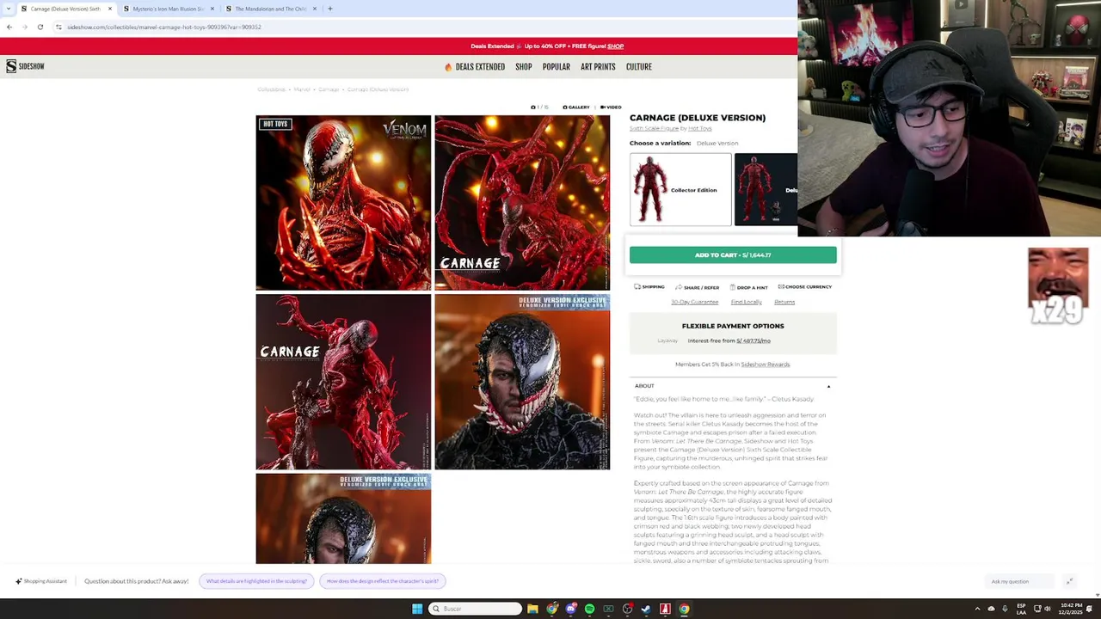Click the microphone icon in system tray
Viewport: 1101px width, 619px height.
pos(1005,609)
